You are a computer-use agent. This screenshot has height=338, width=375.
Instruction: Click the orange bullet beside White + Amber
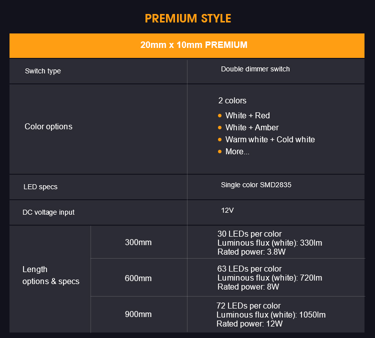click(x=220, y=127)
